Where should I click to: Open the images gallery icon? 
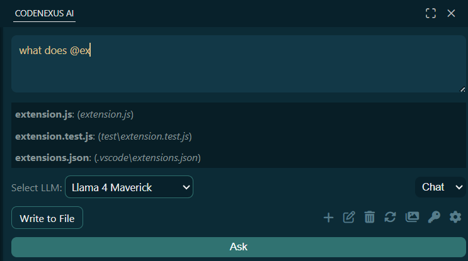pos(412,218)
